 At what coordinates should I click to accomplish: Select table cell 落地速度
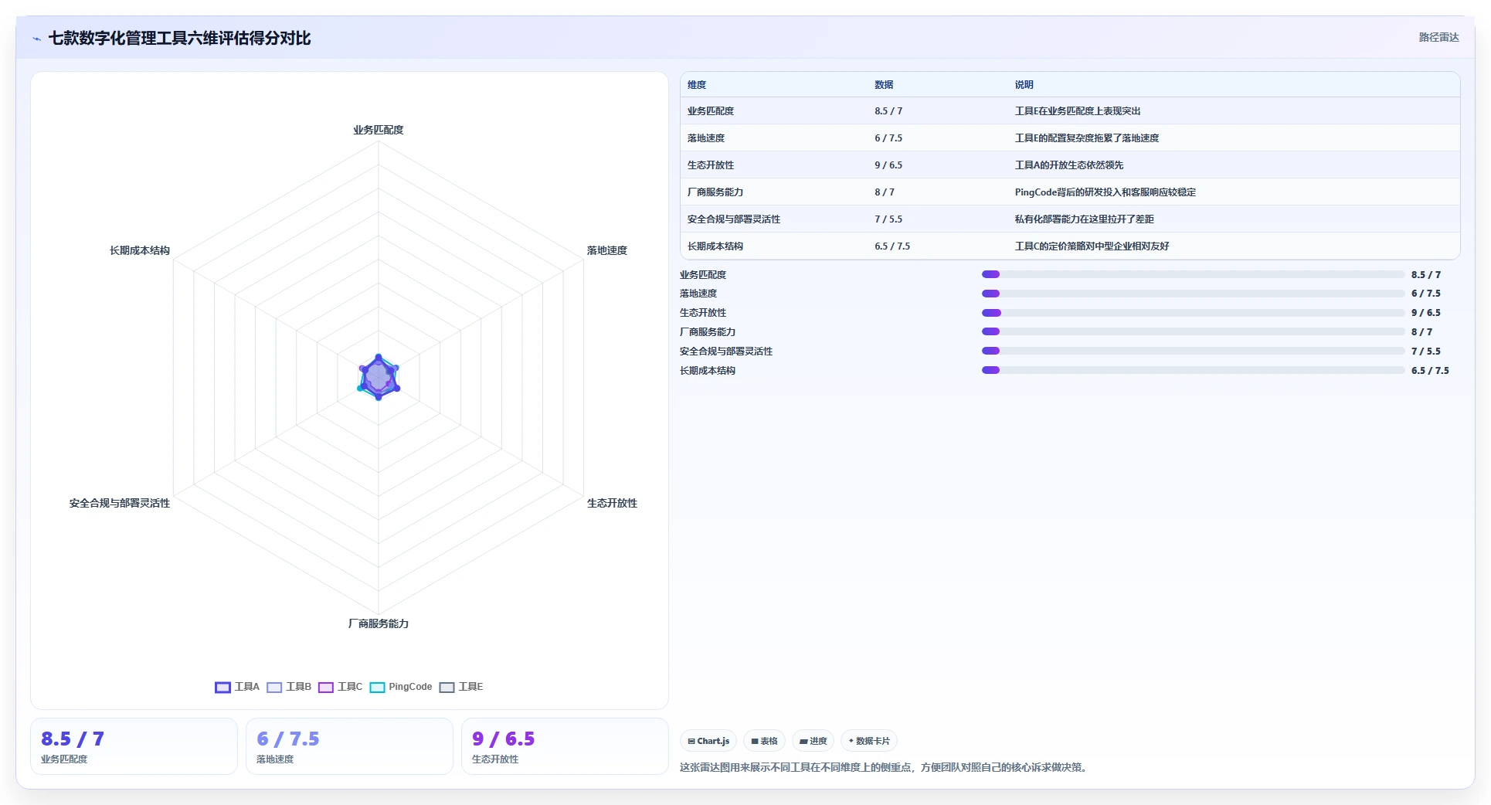pos(706,138)
